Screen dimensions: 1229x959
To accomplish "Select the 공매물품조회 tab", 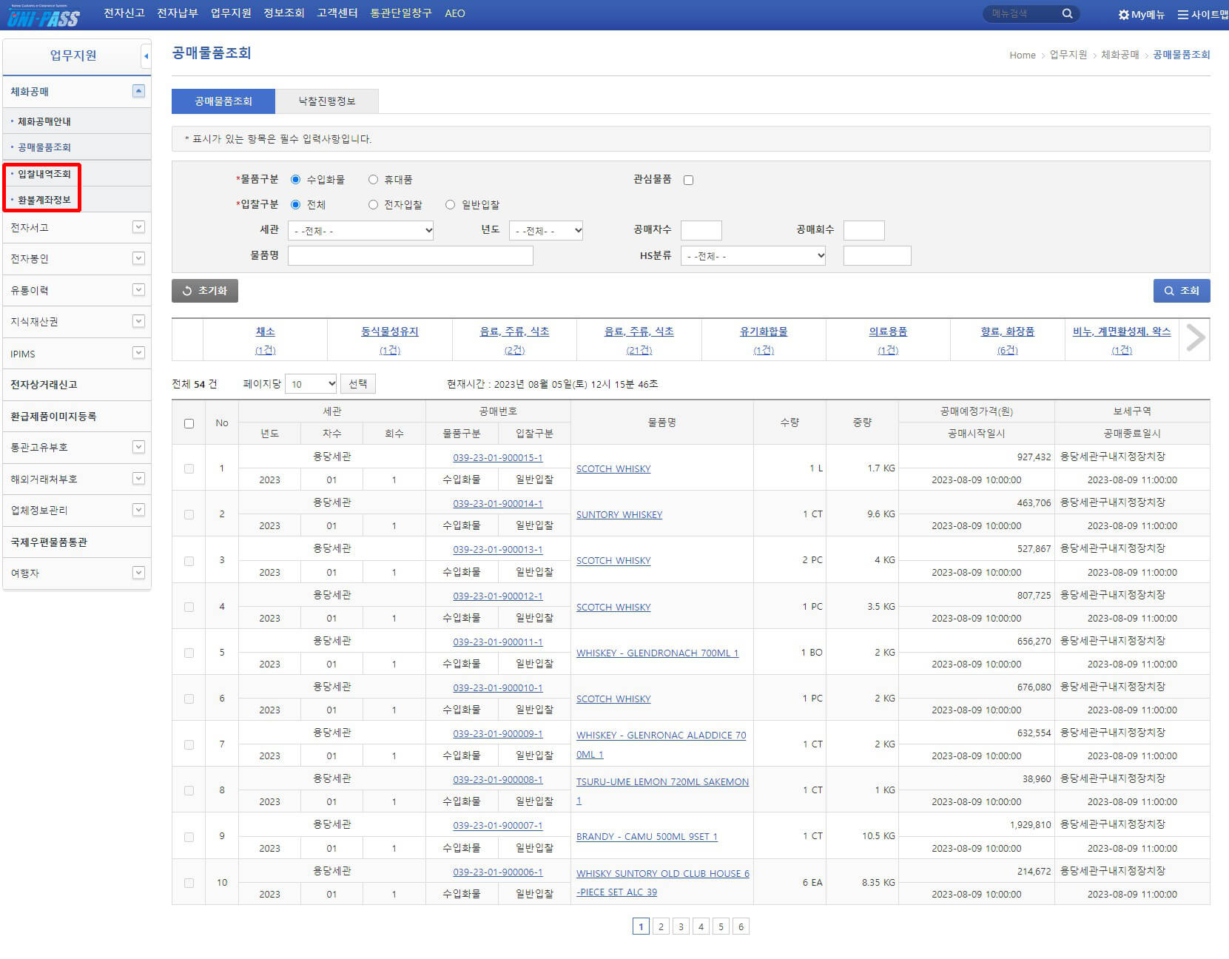I will [x=223, y=101].
